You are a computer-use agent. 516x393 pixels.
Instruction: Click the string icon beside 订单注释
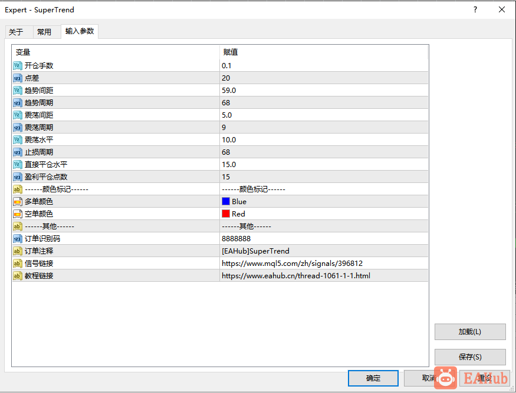(17, 251)
